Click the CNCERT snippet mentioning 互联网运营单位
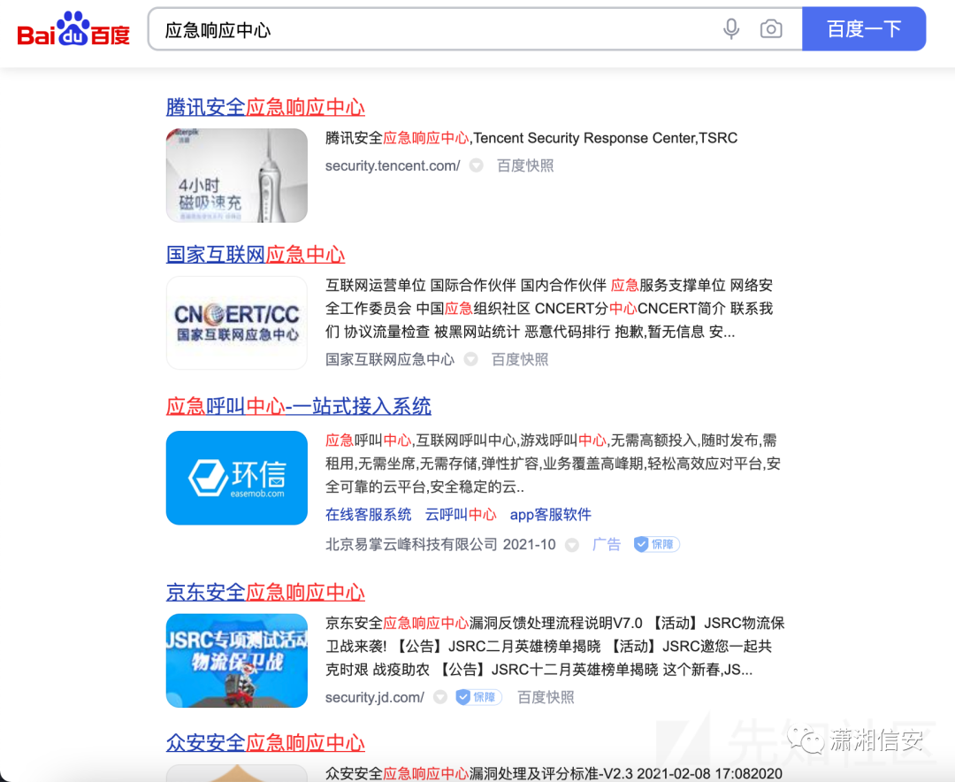The width and height of the screenshot is (955, 782). (x=549, y=309)
